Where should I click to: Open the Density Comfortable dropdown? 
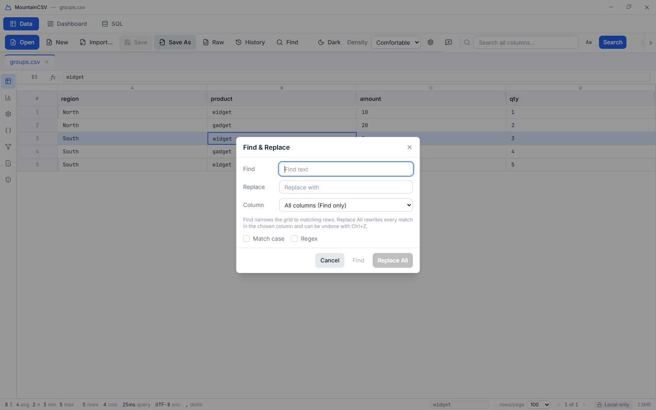pos(396,42)
